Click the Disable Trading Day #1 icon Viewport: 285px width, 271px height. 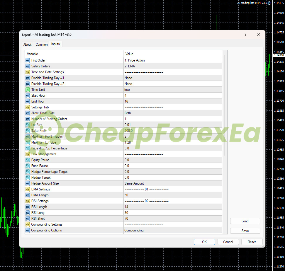pos(28,78)
